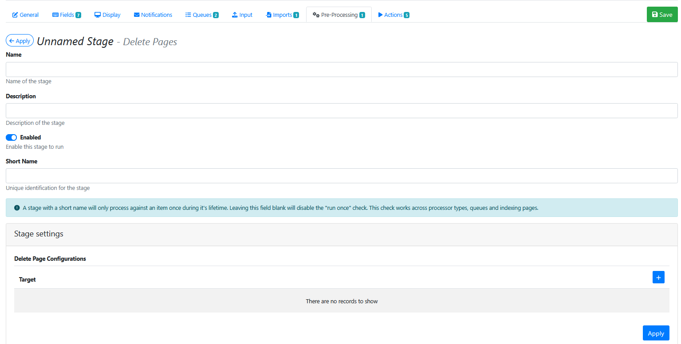
Task: Click into the Description text box
Action: click(341, 111)
